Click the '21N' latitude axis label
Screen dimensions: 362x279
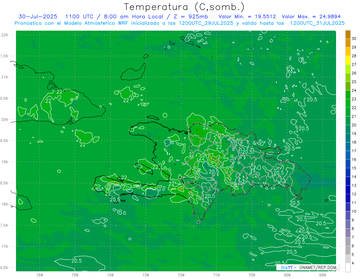pos(5,77)
